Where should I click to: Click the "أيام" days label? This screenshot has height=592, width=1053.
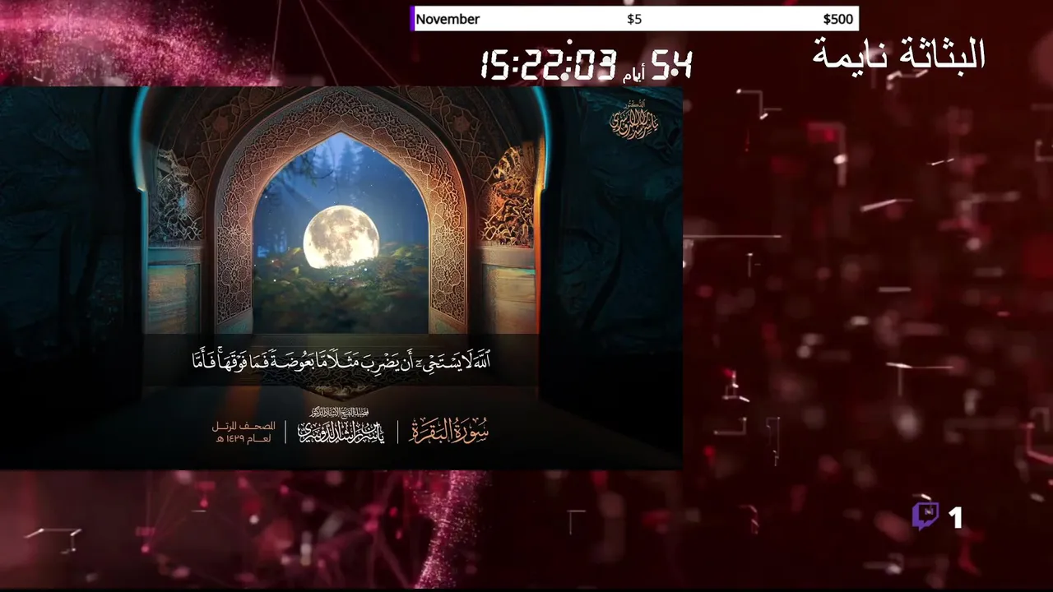(x=633, y=75)
